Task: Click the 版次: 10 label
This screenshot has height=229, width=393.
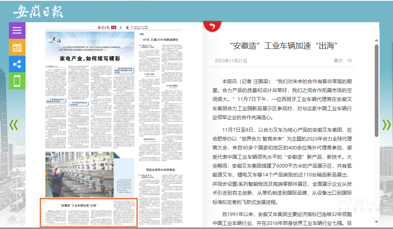Action: tap(342, 61)
